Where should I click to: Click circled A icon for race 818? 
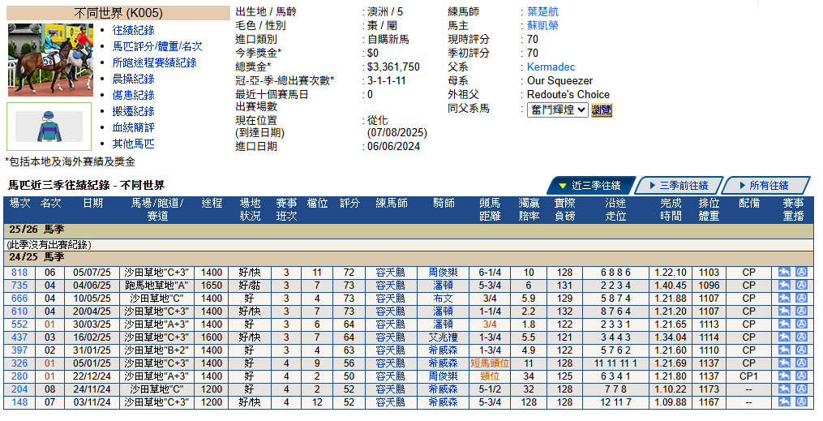(x=801, y=272)
